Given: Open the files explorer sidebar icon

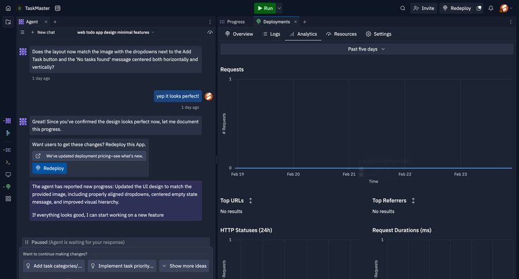Looking at the screenshot, I should click(8, 22).
